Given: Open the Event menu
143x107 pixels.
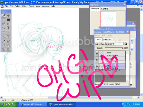Looking at the screenshot, I should pyautogui.click(x=31, y=6).
